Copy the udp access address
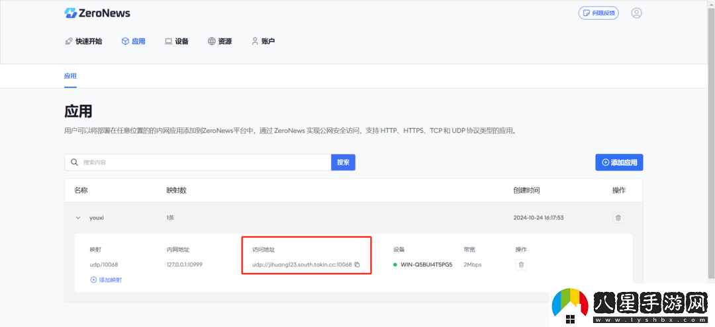715x327 pixels. click(x=357, y=265)
